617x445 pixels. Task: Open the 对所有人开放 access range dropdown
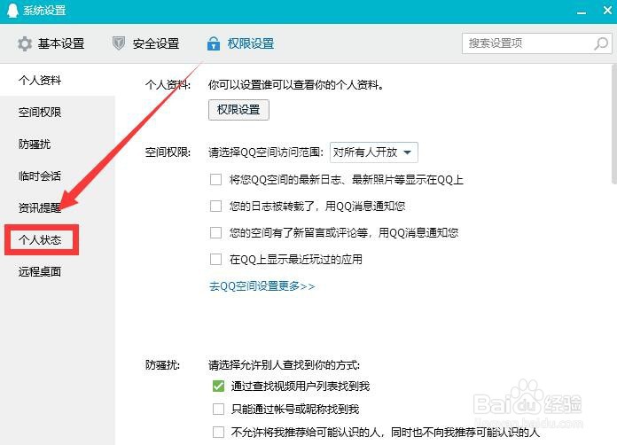(373, 152)
